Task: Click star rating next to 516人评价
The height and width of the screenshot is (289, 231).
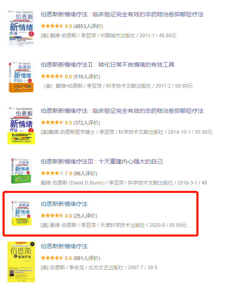Action: point(52,76)
